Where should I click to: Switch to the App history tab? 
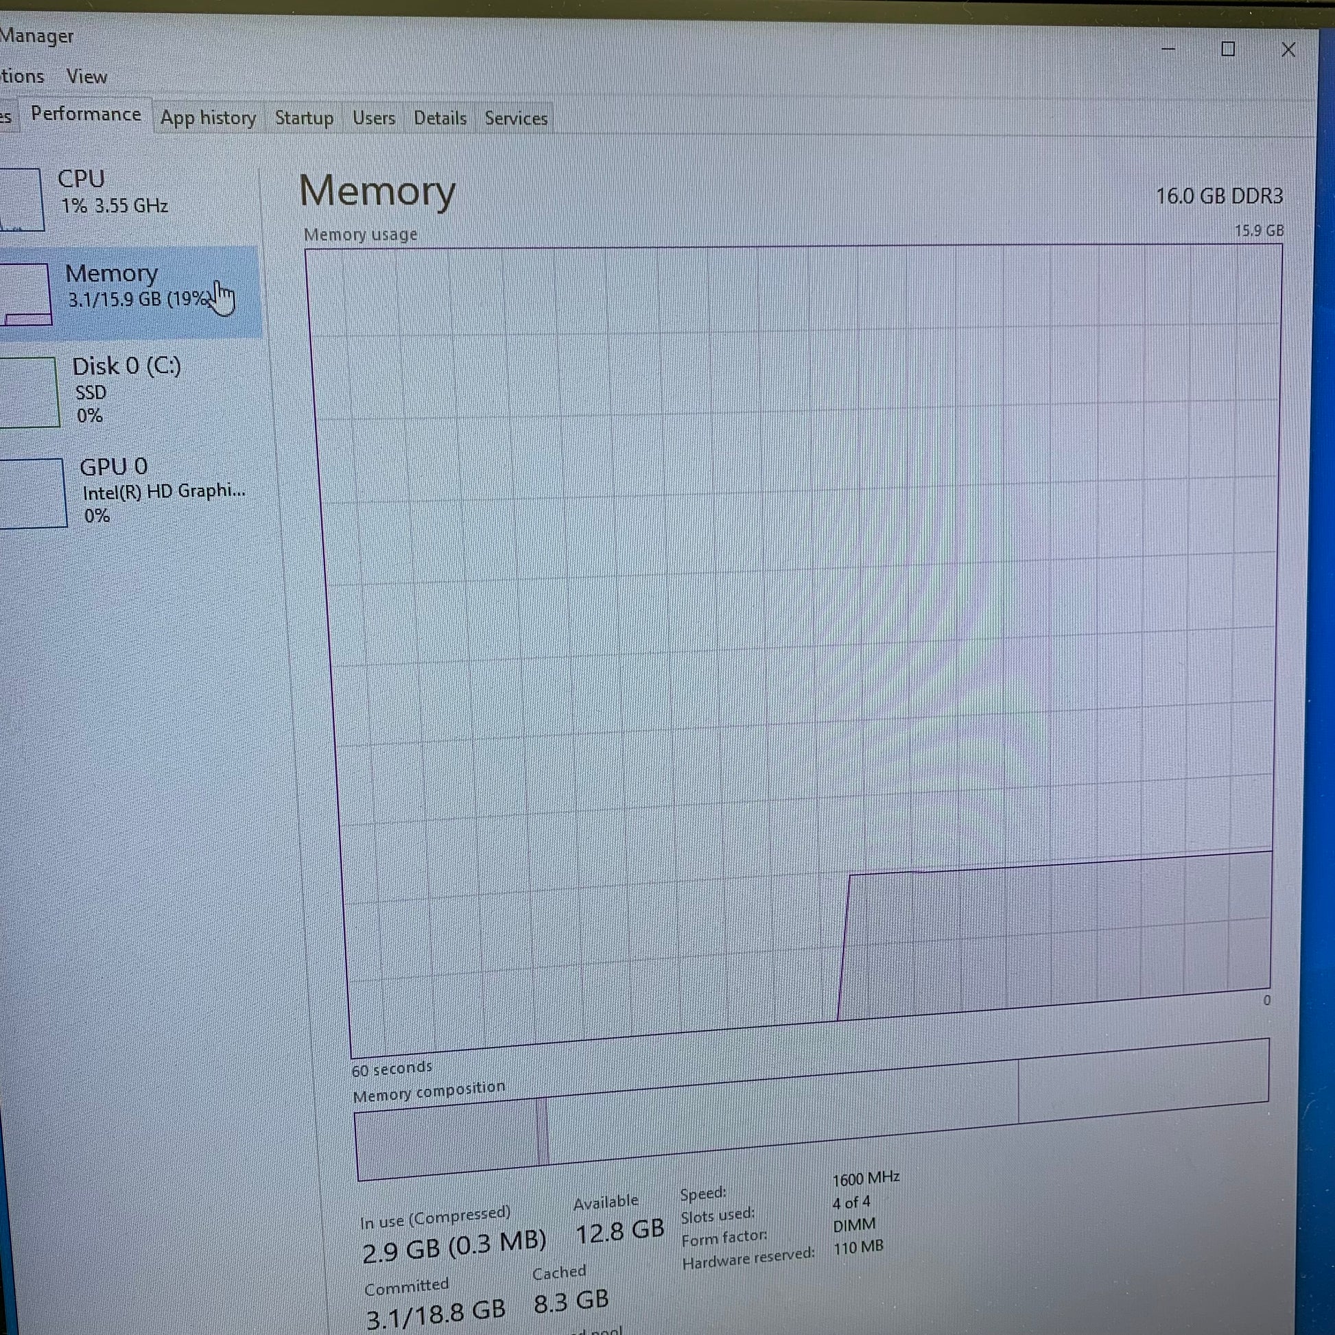(x=208, y=118)
